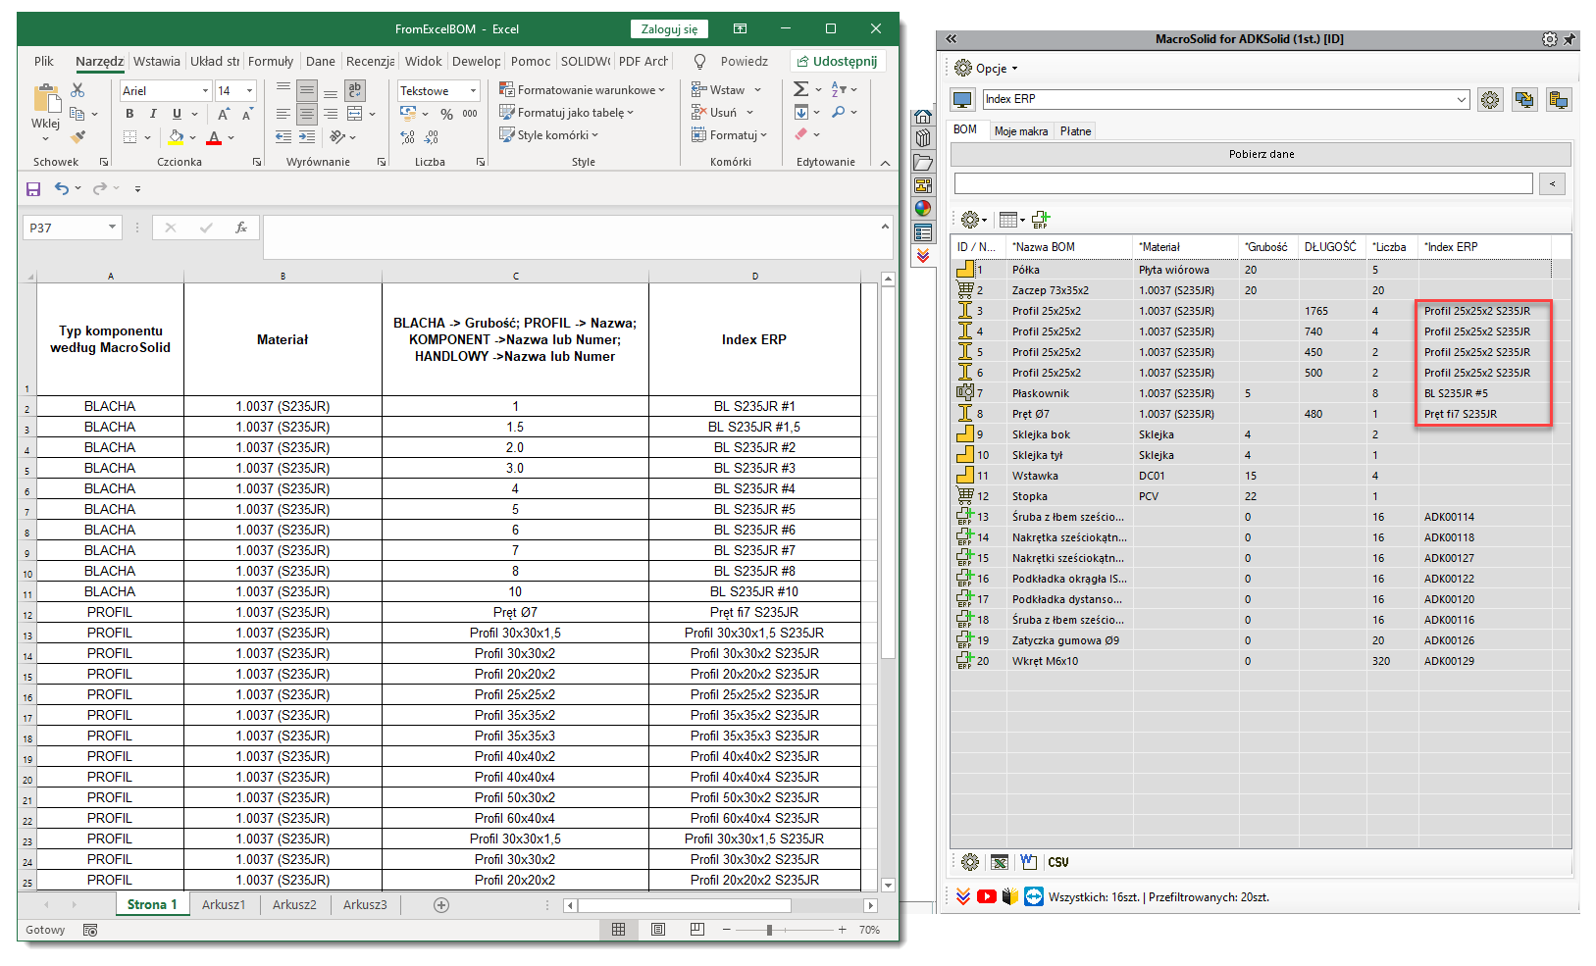
Task: Open the Formuły ribbon tab
Action: (x=271, y=61)
